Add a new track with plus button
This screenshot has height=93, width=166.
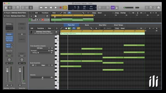coord(31,16)
